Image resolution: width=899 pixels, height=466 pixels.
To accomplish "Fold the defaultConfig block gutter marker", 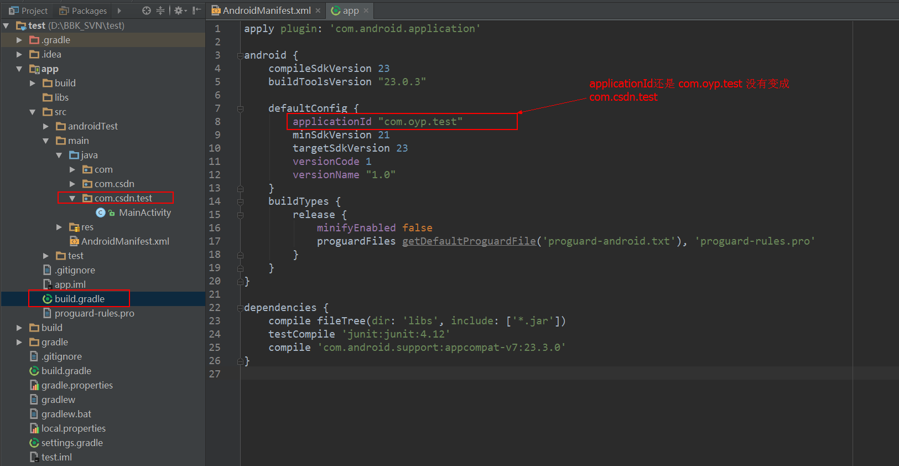I will click(x=240, y=108).
